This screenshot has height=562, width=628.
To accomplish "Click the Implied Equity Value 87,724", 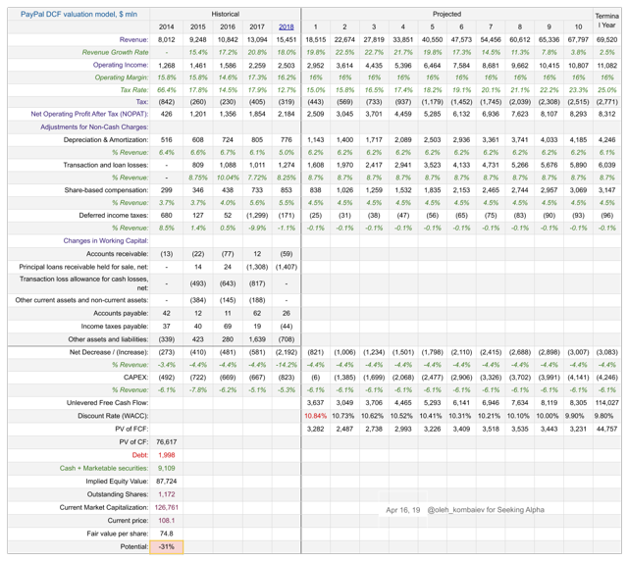I will (x=166, y=482).
